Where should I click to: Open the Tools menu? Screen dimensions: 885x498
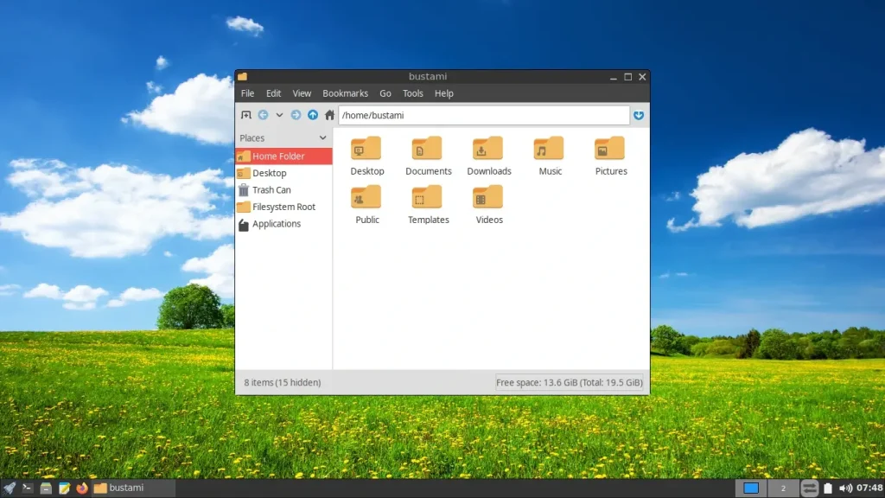tap(412, 93)
